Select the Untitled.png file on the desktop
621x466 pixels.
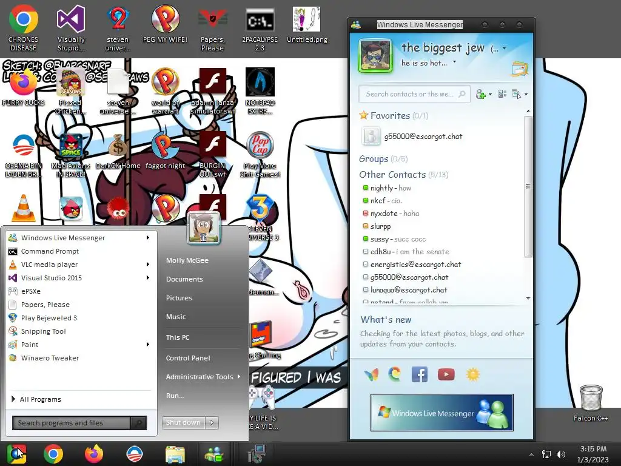coord(306,24)
